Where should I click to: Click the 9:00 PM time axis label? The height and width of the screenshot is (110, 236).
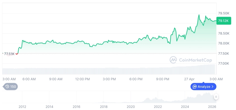[163, 79]
